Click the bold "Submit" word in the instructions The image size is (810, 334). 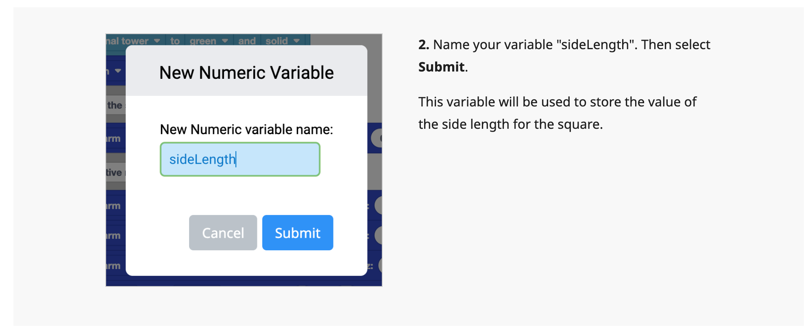point(441,67)
